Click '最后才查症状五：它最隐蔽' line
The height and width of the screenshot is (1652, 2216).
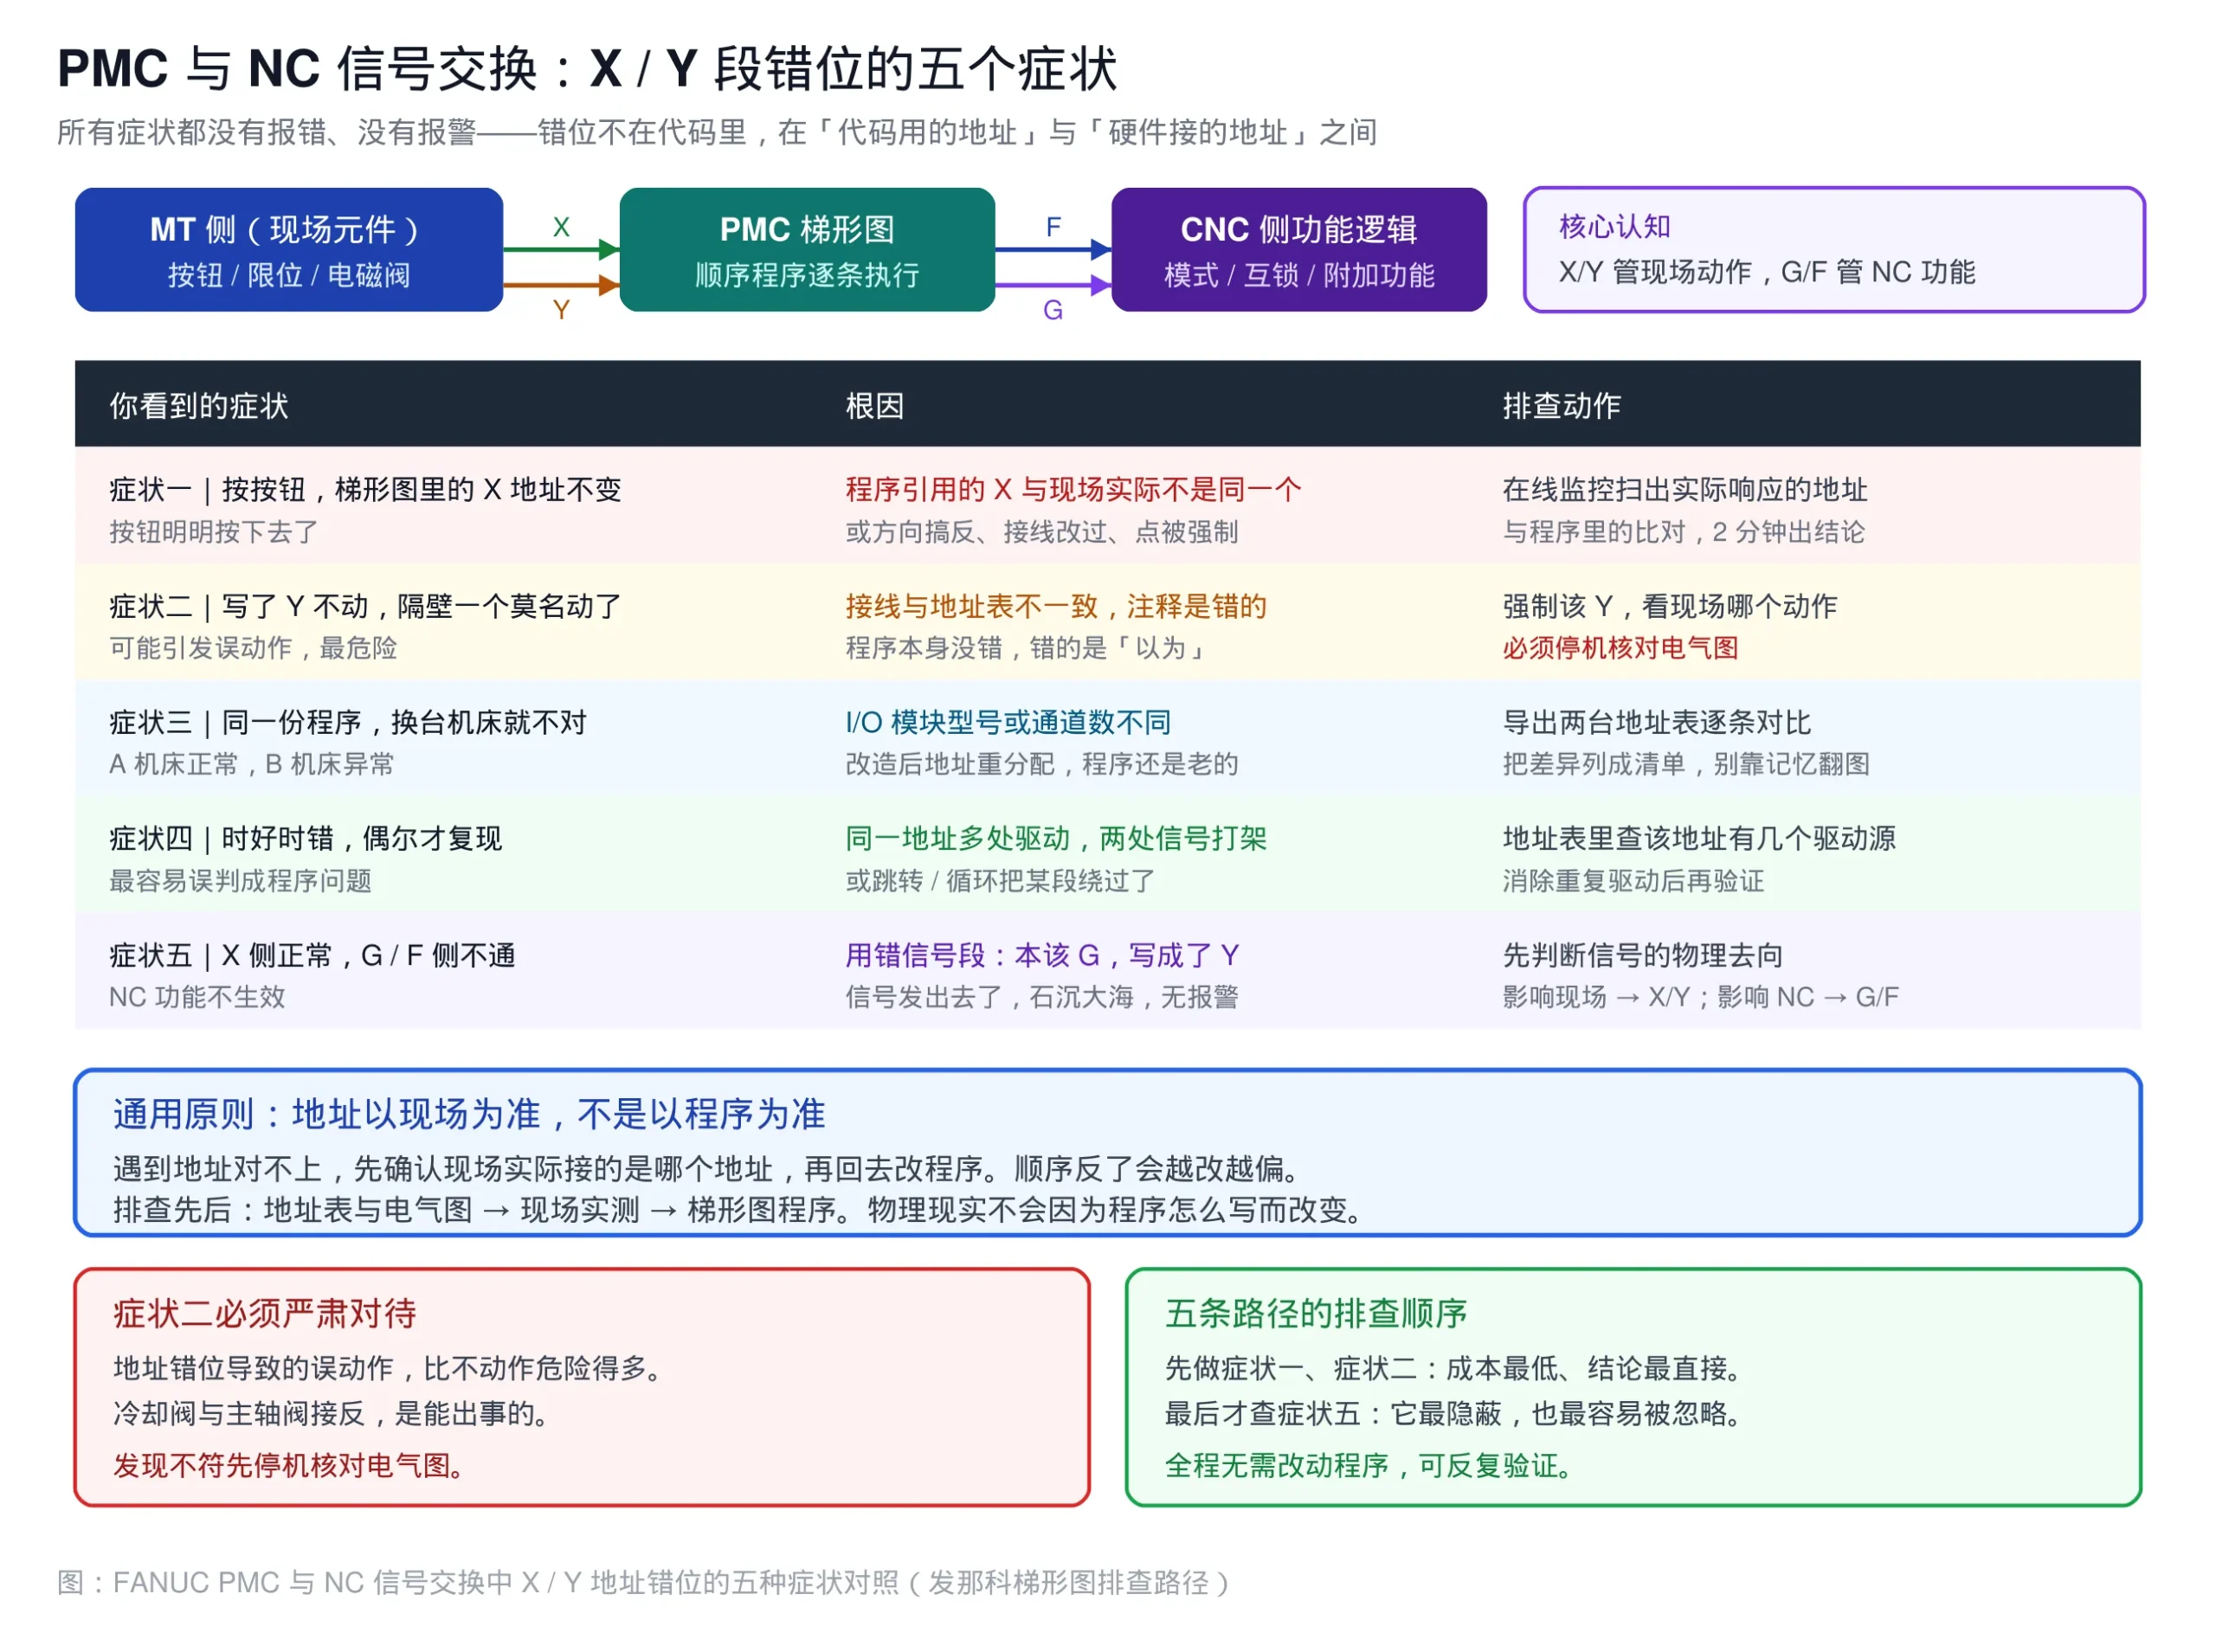coord(1453,1413)
